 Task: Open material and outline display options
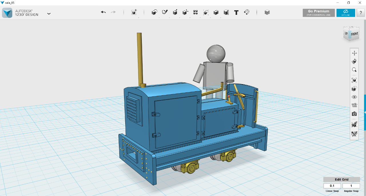354,89
